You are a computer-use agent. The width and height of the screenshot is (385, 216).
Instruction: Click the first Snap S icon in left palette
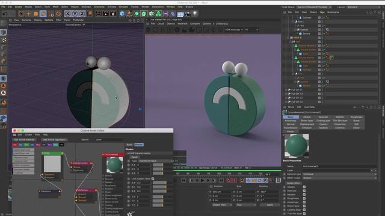[4, 79]
